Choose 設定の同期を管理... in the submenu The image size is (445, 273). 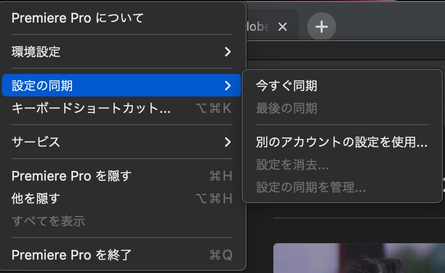(342, 187)
